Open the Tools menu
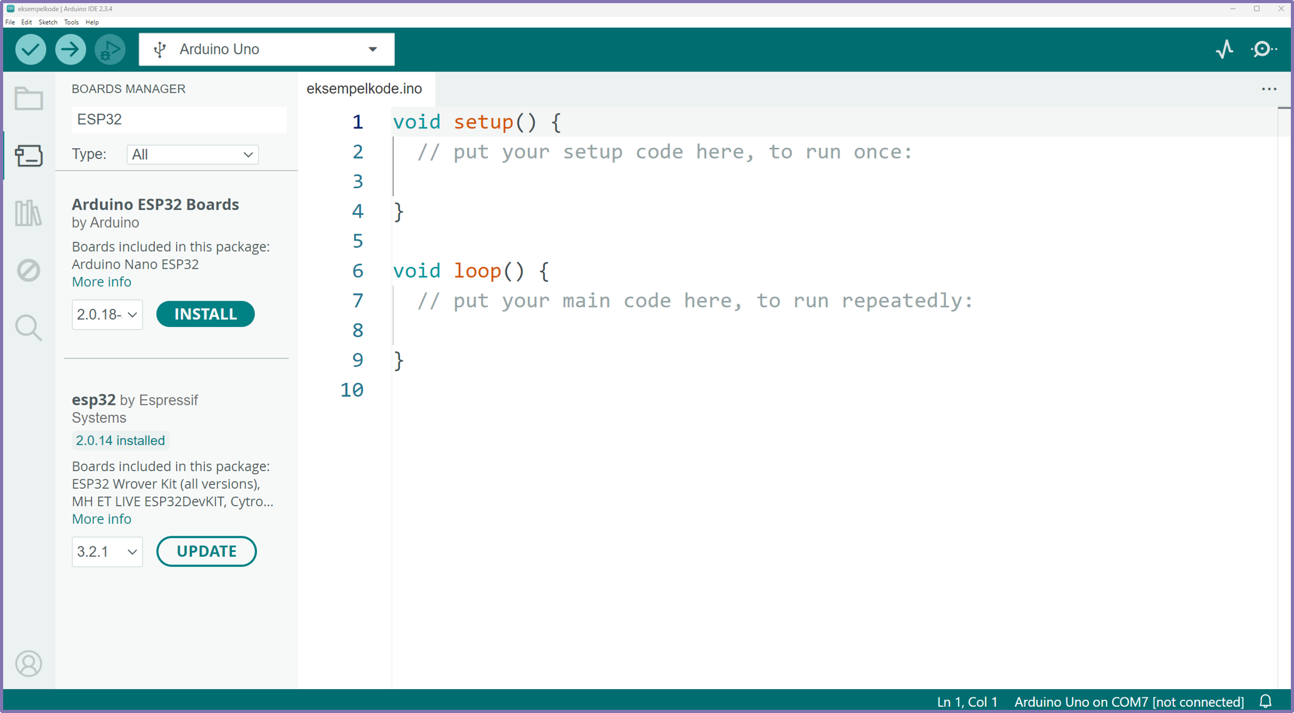Screen dimensions: 1294x713 pyautogui.click(x=71, y=22)
